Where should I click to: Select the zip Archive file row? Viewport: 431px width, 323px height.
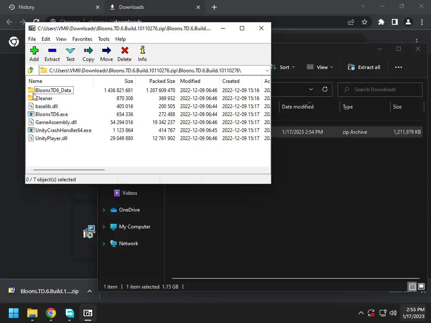coord(346,132)
